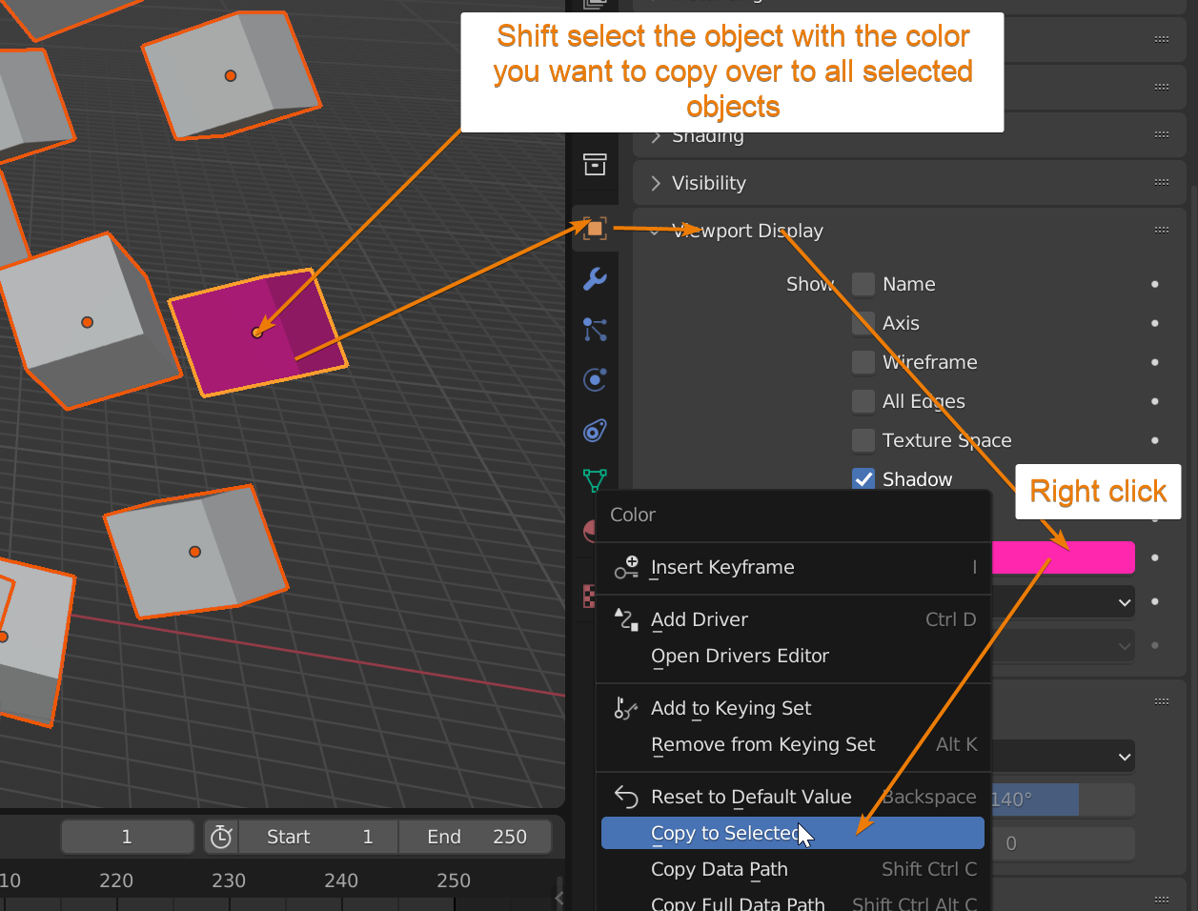Toggle the preview range clock icon
The width and height of the screenshot is (1198, 911).
221,837
